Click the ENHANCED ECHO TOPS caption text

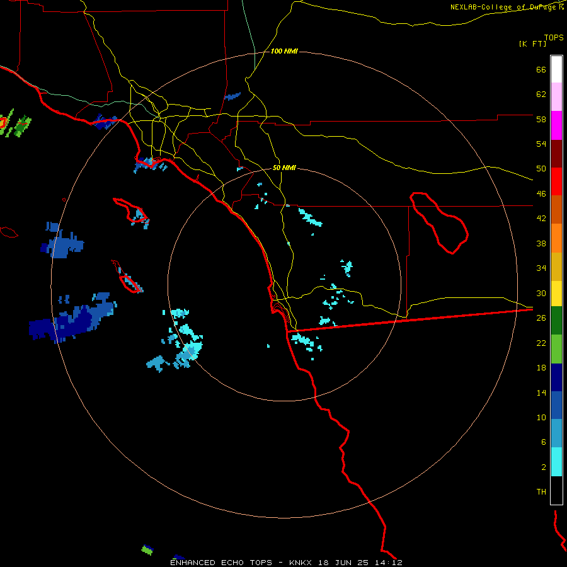pos(221,563)
